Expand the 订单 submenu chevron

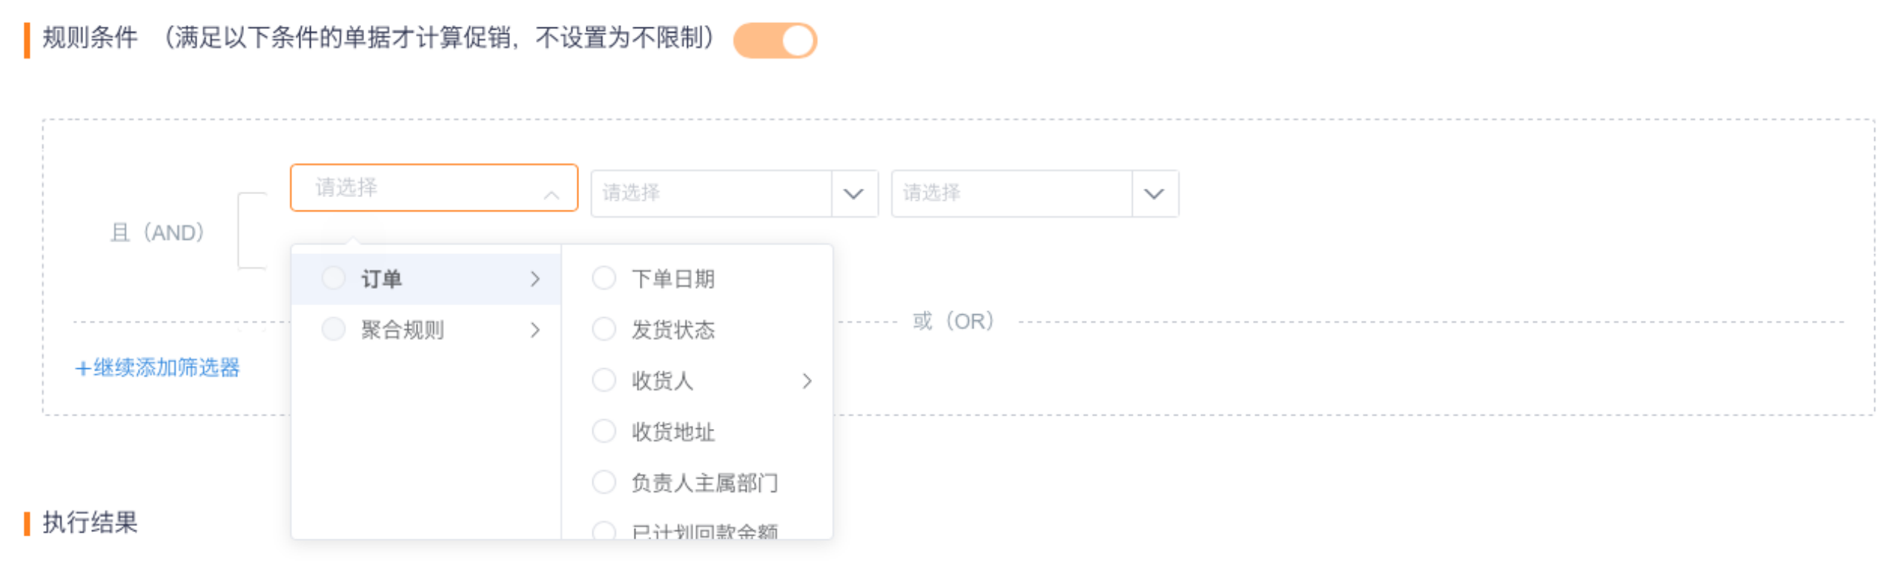(535, 279)
